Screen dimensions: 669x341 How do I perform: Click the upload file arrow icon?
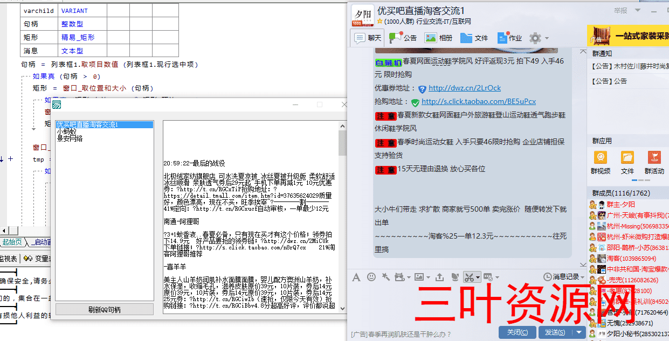pyautogui.click(x=439, y=277)
